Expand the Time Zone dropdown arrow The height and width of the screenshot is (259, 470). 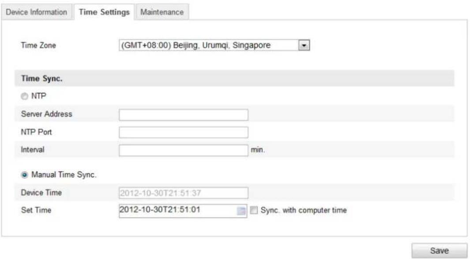pos(304,45)
